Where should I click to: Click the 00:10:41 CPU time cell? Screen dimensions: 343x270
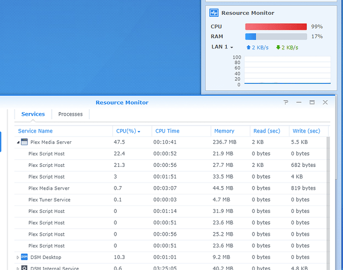(x=165, y=142)
